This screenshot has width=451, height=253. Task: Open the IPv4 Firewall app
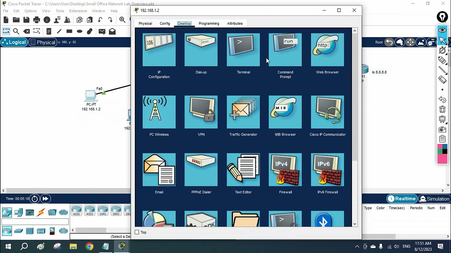point(285,170)
